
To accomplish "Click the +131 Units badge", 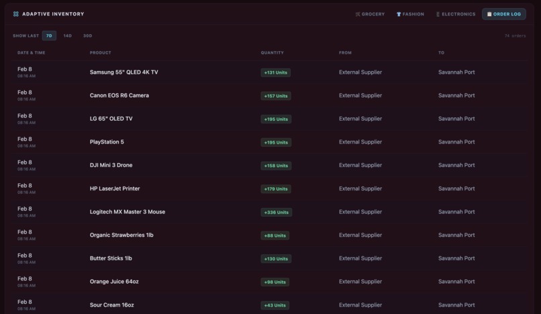I will (276, 72).
